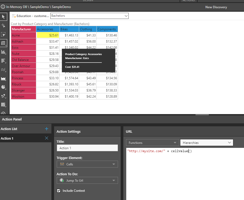Image resolution: width=244 pixels, height=200 pixels.
Task: Choose the area chart visualization
Action: (x=3, y=79)
